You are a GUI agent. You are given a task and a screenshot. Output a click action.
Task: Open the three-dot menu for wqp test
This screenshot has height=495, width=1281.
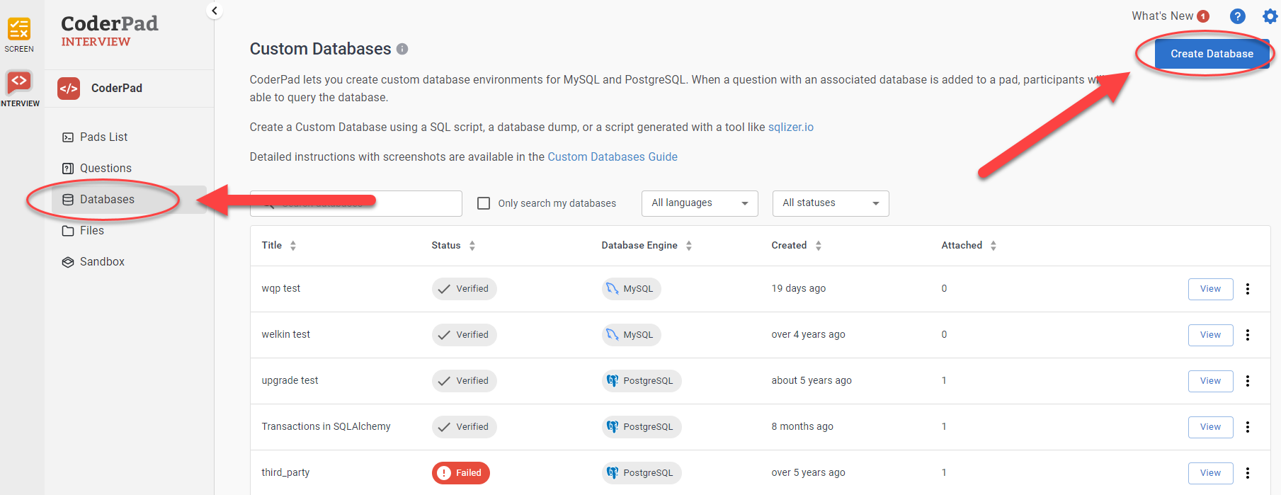click(1248, 289)
